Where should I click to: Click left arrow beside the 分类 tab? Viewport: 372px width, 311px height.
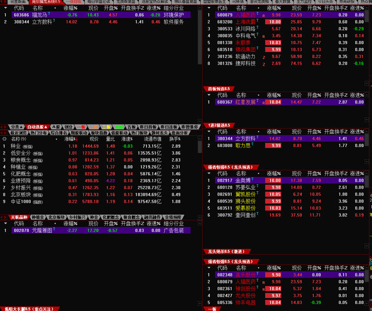tap(2, 127)
